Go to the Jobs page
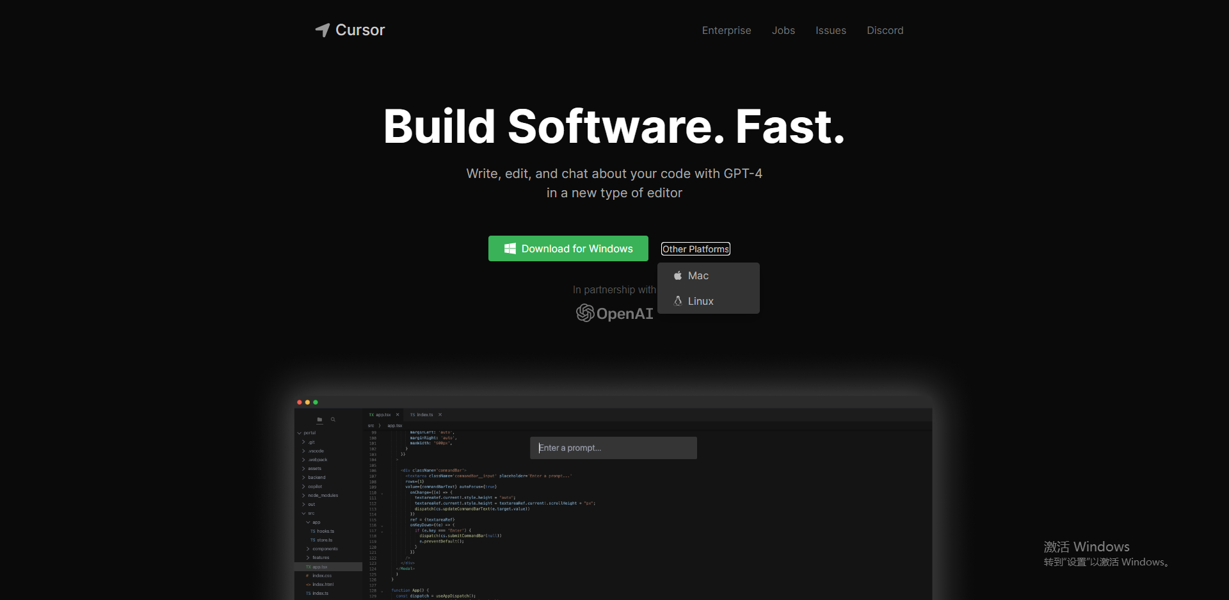1229x600 pixels. 783,30
